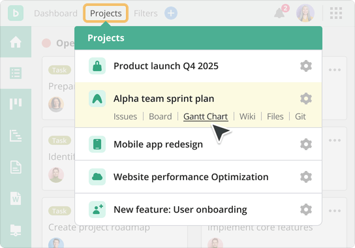Open the Dashboard tab
The width and height of the screenshot is (355, 248).
click(55, 13)
